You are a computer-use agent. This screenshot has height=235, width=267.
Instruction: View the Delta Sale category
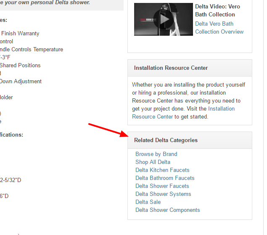click(148, 202)
